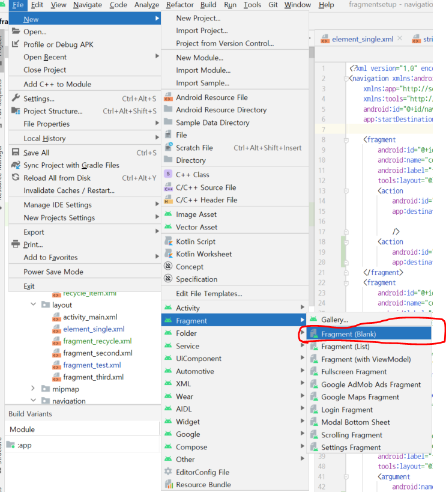Click the C/C++ Header File icon
446x492 pixels.
tap(169, 199)
